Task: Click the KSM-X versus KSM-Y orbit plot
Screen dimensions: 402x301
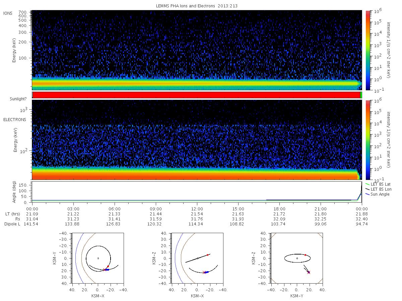Action: tap(97, 258)
